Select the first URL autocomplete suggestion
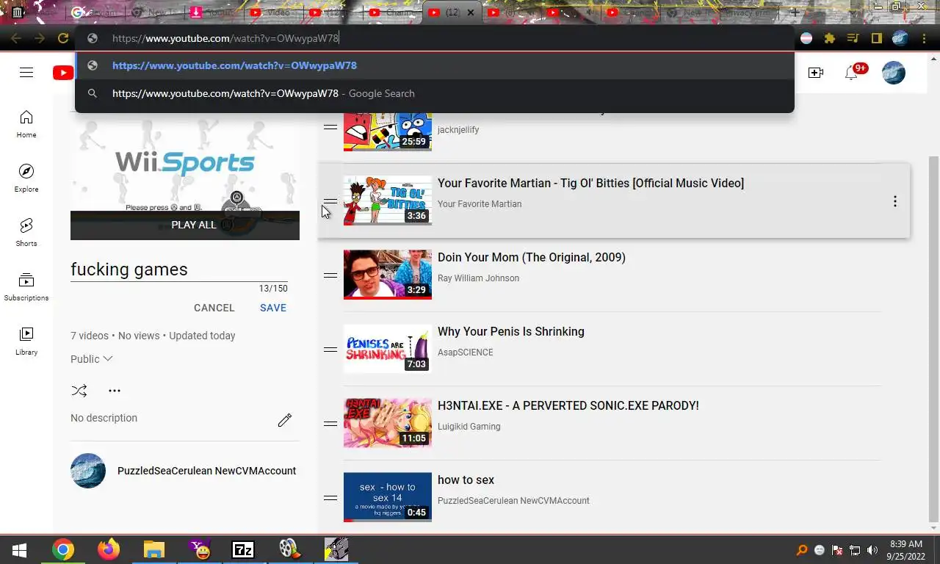 tap(435, 65)
